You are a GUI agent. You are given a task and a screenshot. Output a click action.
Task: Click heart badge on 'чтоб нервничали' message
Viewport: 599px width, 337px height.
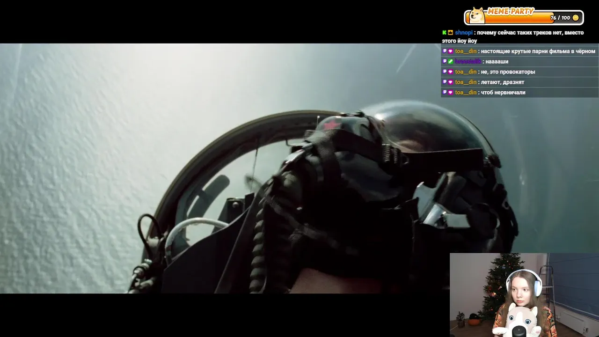[450, 93]
